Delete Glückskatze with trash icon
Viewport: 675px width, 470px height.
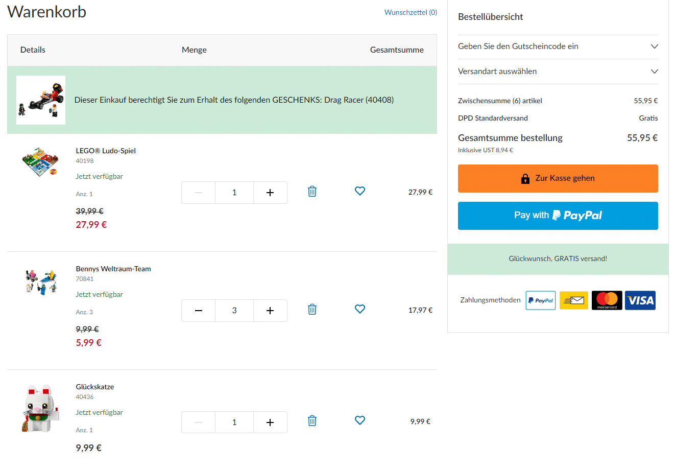pyautogui.click(x=312, y=421)
